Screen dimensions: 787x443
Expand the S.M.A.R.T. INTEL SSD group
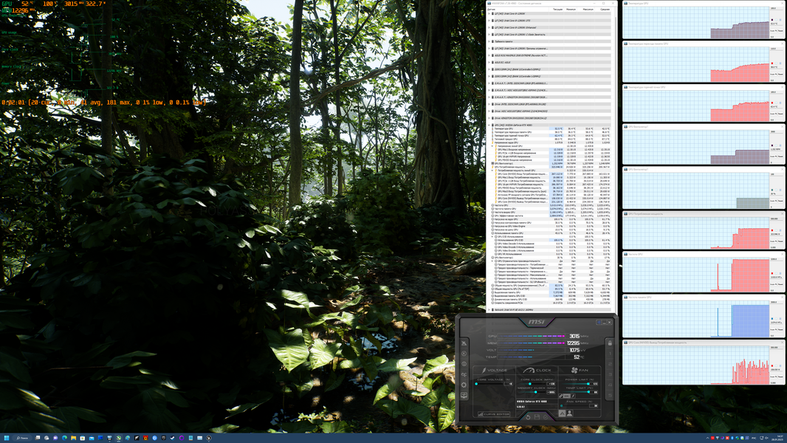pyautogui.click(x=489, y=83)
